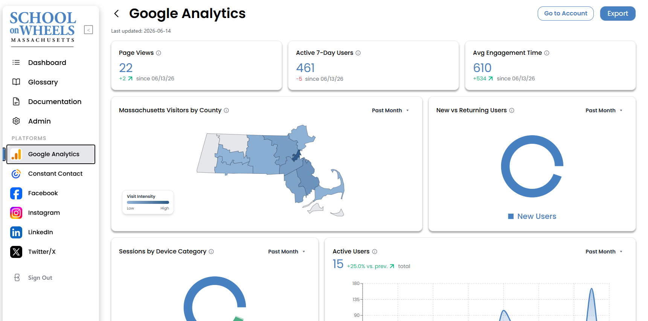Click the back arrow beside Google Analytics title
This screenshot has height=321, width=648.
pyautogui.click(x=117, y=14)
